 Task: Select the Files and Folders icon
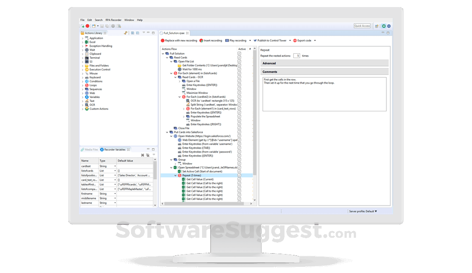click(87, 66)
